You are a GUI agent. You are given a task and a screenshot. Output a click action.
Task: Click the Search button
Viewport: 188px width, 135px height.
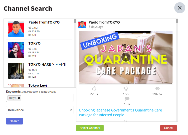coord(14,121)
